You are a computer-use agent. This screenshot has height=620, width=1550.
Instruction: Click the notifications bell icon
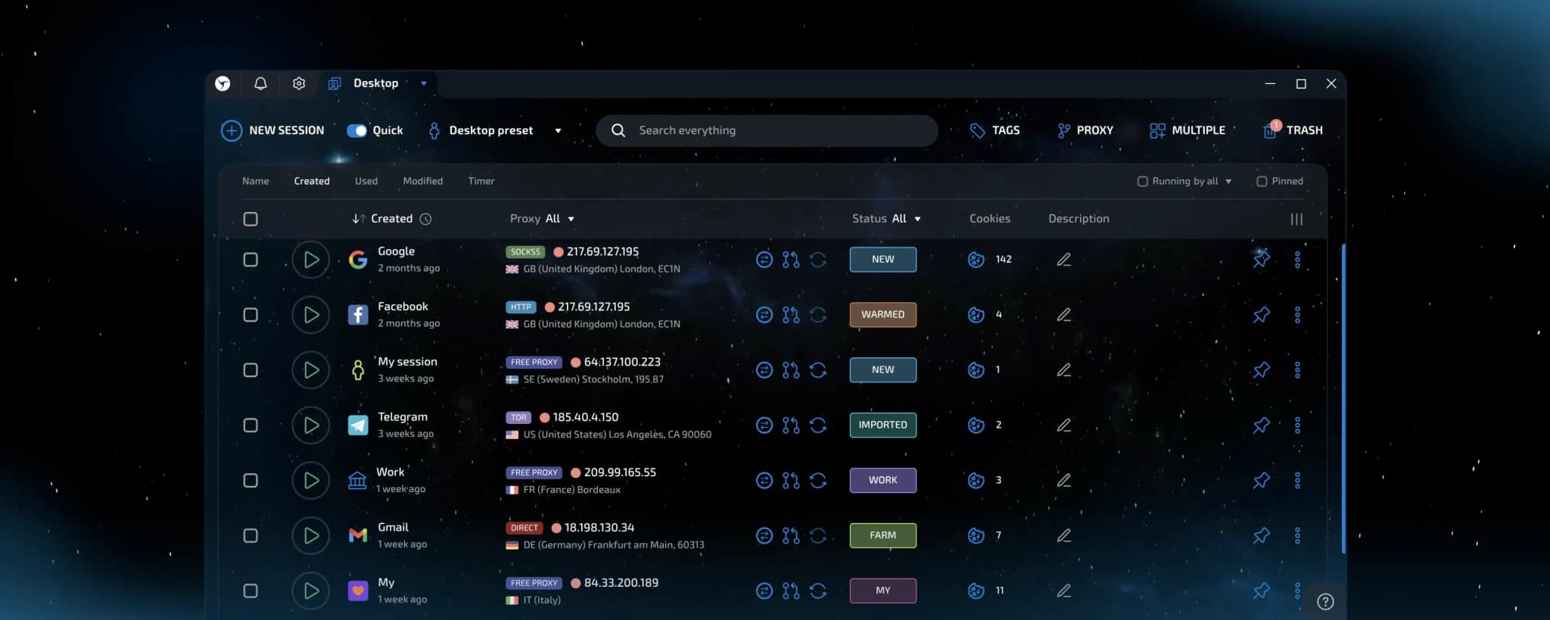point(260,83)
